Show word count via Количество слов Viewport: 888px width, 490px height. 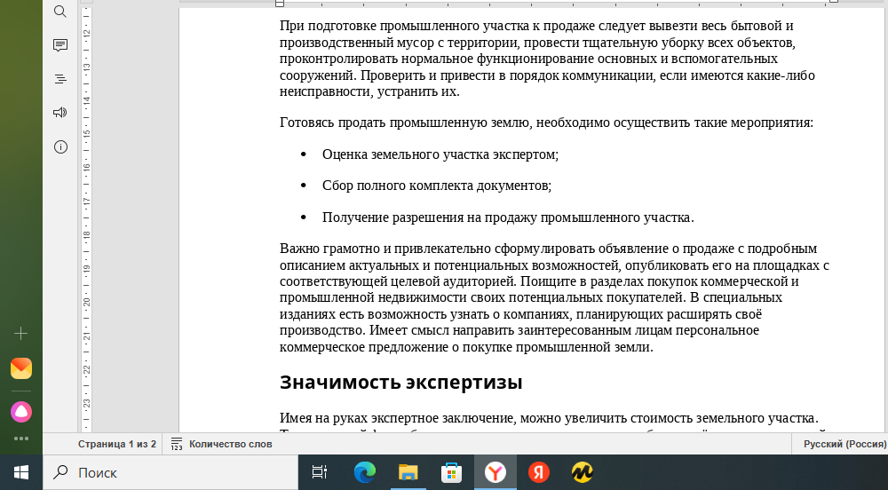pos(231,444)
